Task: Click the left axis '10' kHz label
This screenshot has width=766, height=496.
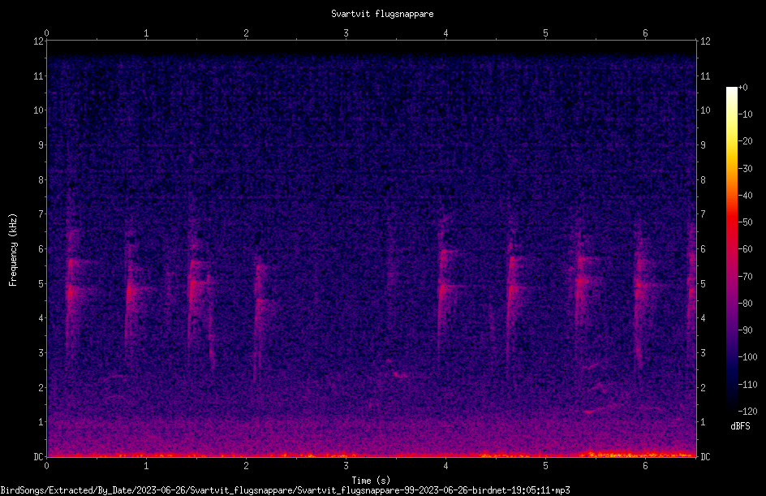Action: click(39, 110)
